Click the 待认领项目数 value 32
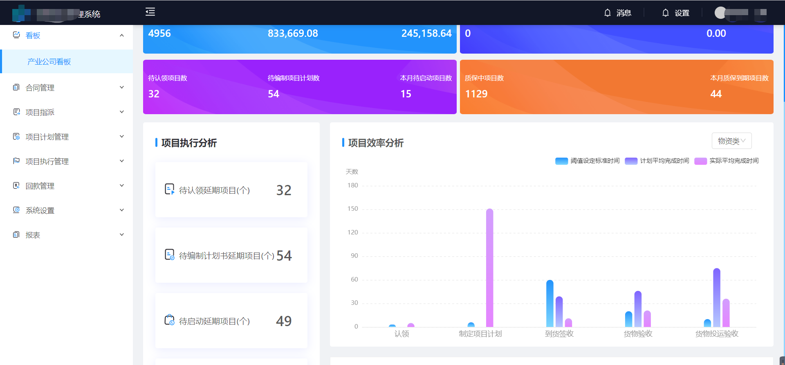This screenshot has height=365, width=785. pyautogui.click(x=154, y=94)
